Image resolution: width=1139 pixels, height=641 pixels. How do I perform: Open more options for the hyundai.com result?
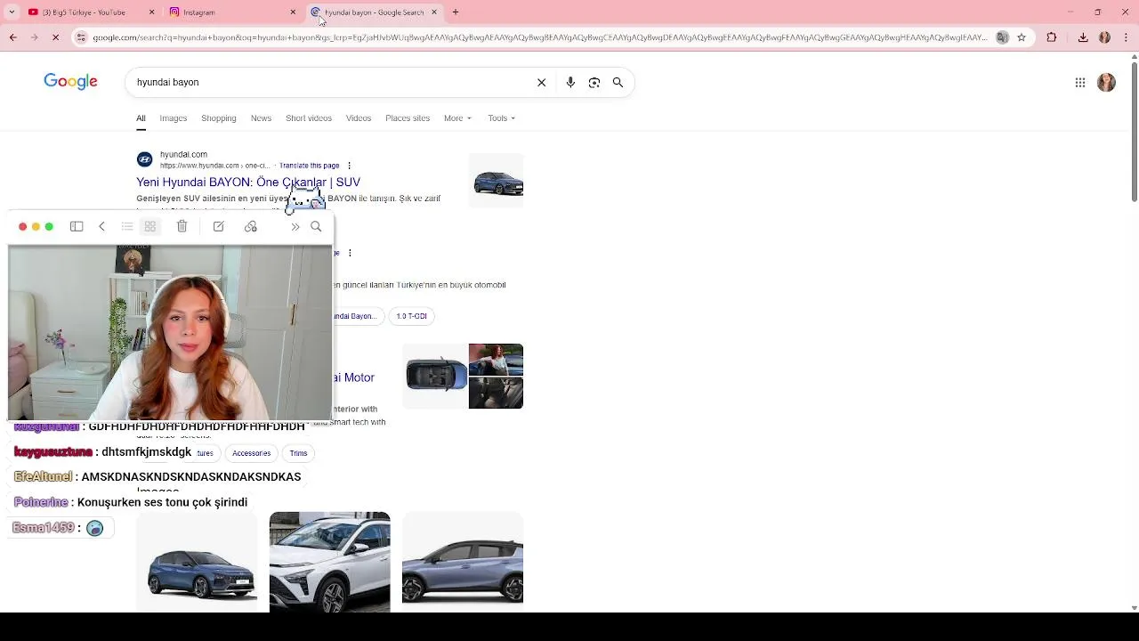click(349, 166)
